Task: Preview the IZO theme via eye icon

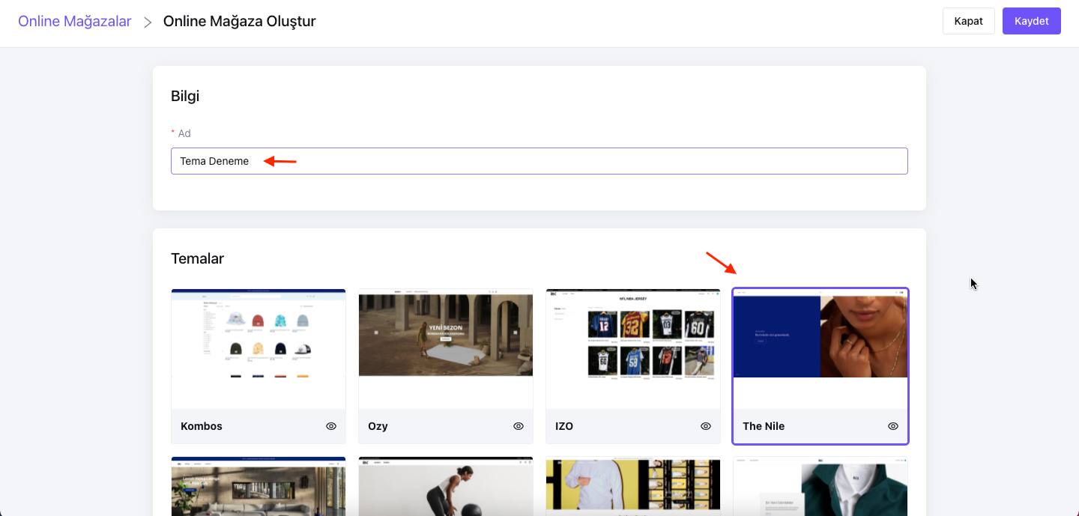Action: click(706, 426)
